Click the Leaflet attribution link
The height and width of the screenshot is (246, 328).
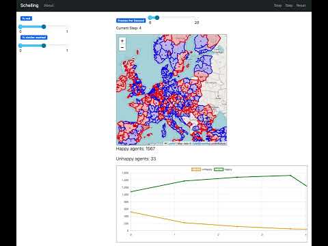(x=172, y=143)
